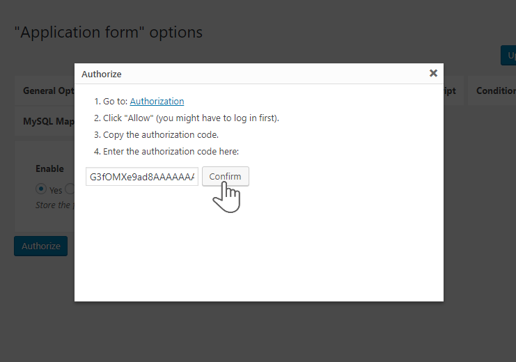Switch to the General Options tab
This screenshot has height=362, width=516.
pyautogui.click(x=45, y=90)
